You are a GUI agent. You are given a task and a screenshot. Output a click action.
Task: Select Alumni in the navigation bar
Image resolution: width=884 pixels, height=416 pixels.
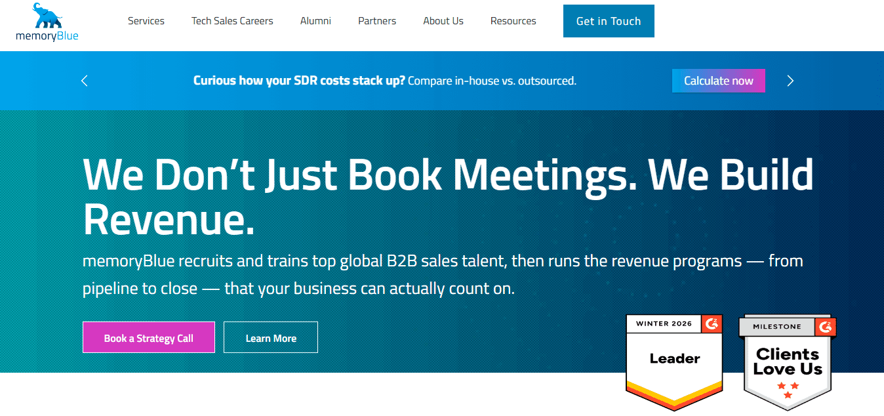(x=315, y=21)
